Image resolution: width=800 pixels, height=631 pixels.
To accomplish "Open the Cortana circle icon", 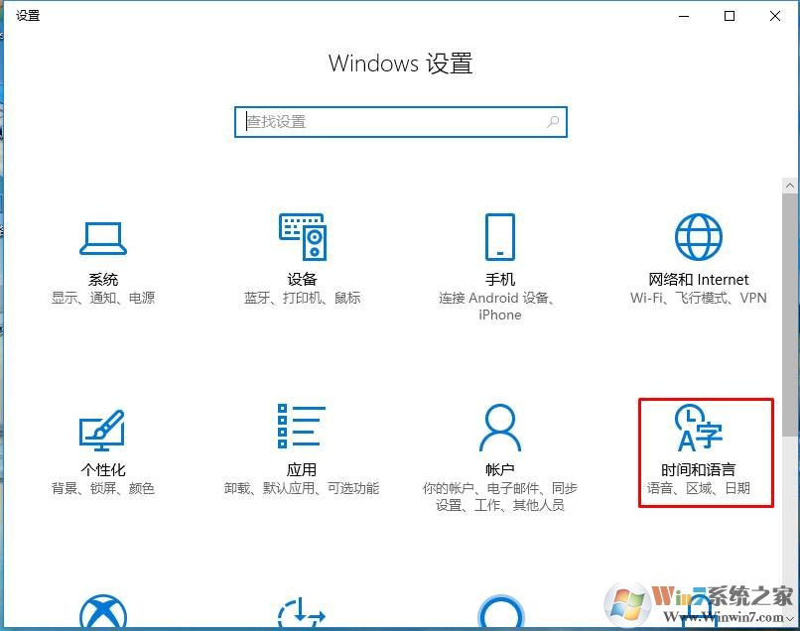I will (501, 611).
